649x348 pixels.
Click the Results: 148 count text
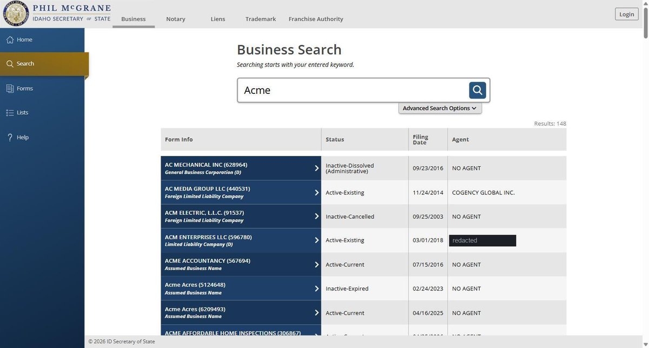pos(550,124)
